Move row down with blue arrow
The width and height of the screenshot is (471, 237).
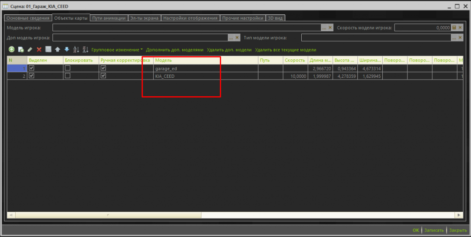[67, 50]
